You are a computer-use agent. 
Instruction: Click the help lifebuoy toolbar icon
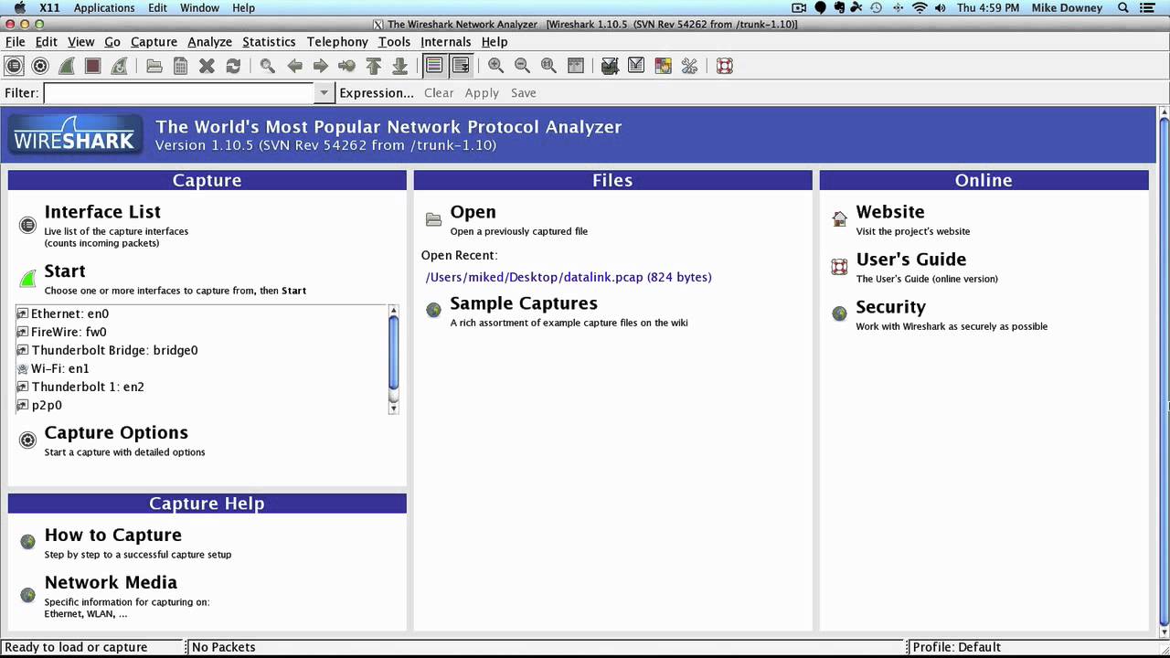(724, 66)
